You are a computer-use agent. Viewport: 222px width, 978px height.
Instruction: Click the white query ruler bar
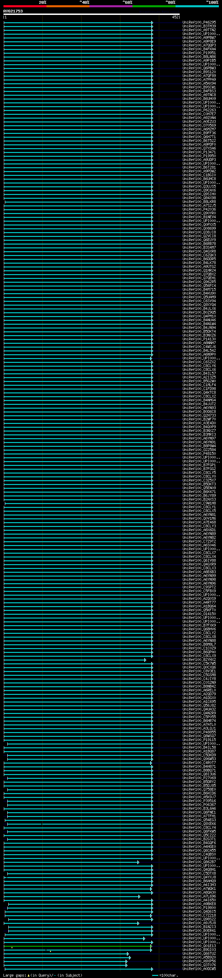click(x=92, y=15)
